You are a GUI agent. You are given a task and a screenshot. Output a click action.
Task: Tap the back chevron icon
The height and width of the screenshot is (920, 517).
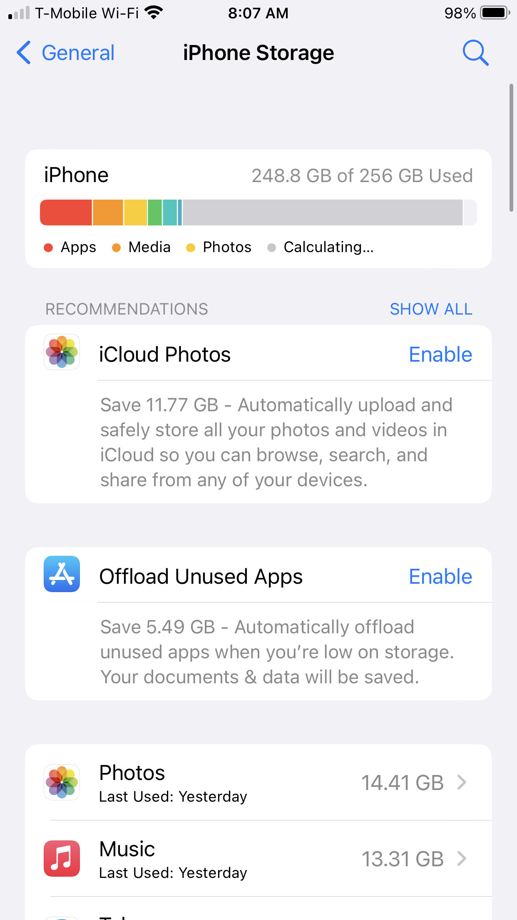tap(24, 53)
